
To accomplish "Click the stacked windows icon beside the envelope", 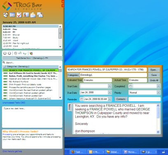I will pos(40,15).
